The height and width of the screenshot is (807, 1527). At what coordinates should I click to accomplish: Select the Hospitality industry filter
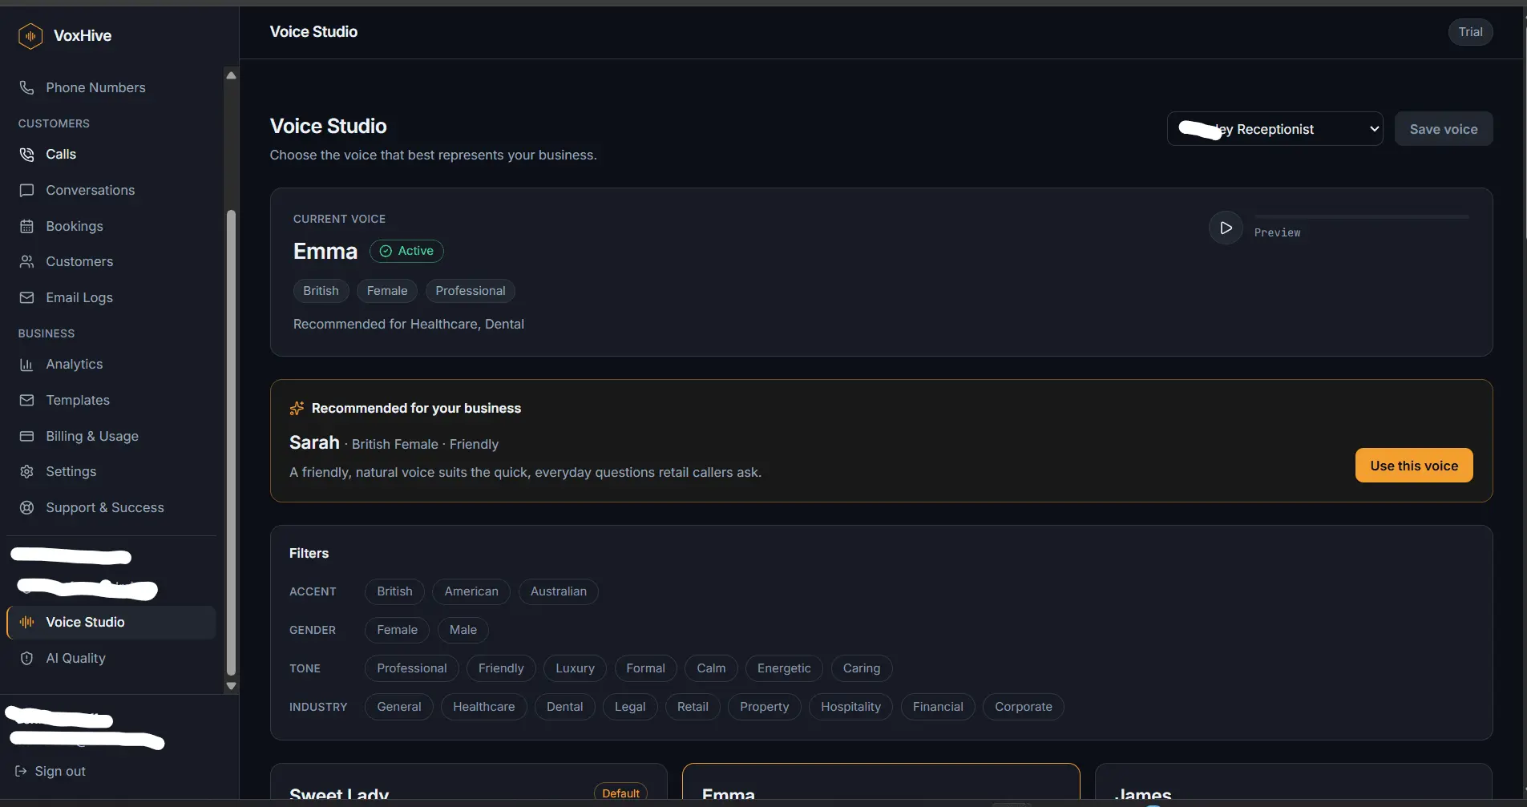click(850, 707)
